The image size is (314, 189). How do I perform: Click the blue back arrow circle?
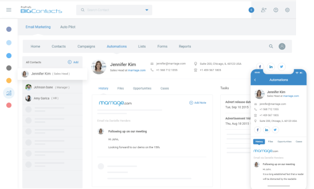point(251,10)
